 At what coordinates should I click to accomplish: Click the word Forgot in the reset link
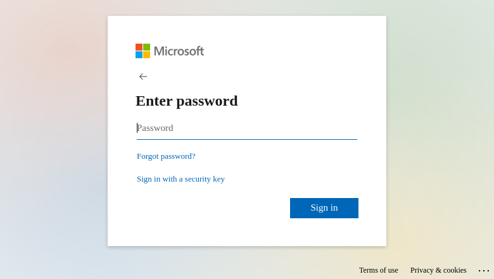148,156
